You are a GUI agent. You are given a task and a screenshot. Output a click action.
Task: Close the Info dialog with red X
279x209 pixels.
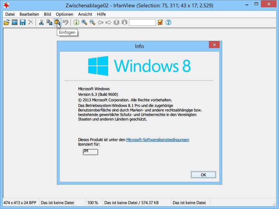point(214,45)
